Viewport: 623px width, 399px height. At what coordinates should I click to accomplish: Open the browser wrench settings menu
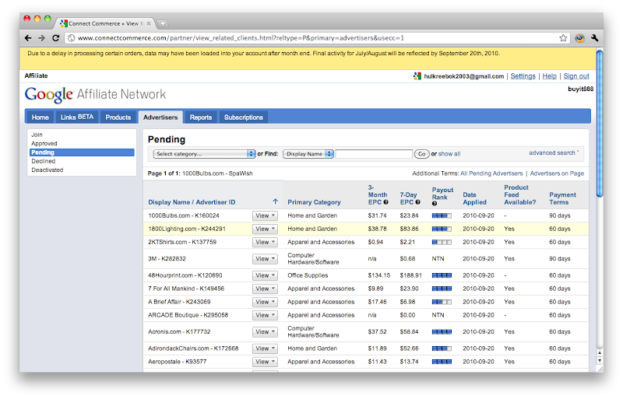(595, 37)
